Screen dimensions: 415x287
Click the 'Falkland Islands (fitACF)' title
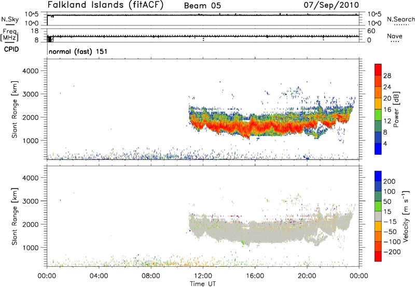(x=105, y=5)
